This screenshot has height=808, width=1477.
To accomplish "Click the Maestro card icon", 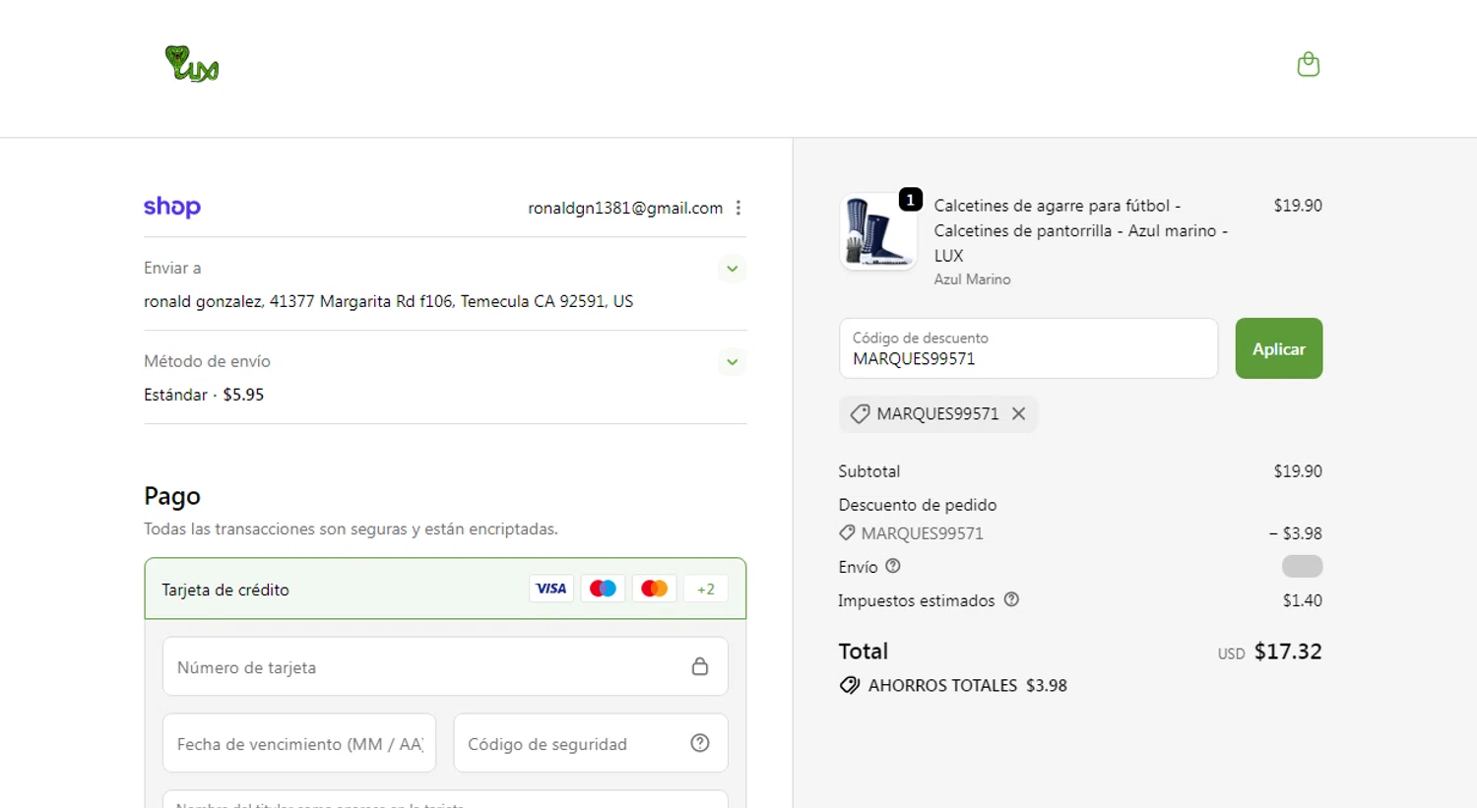I will (603, 589).
